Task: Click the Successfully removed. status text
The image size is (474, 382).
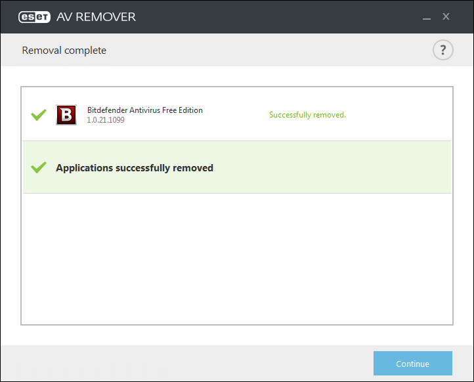Action: [x=307, y=115]
